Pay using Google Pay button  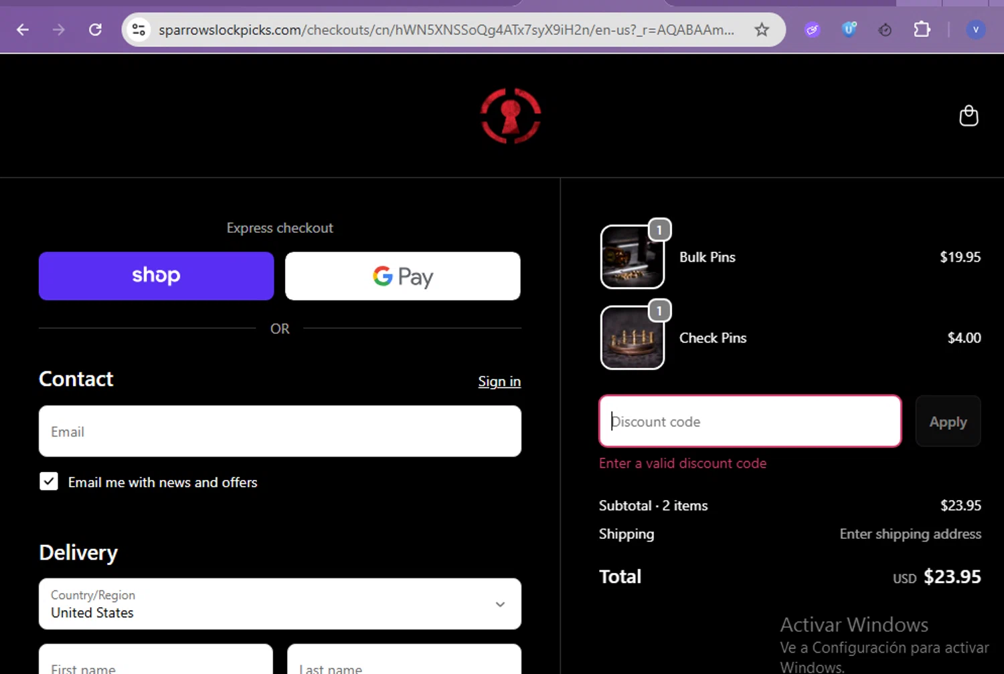pos(403,276)
